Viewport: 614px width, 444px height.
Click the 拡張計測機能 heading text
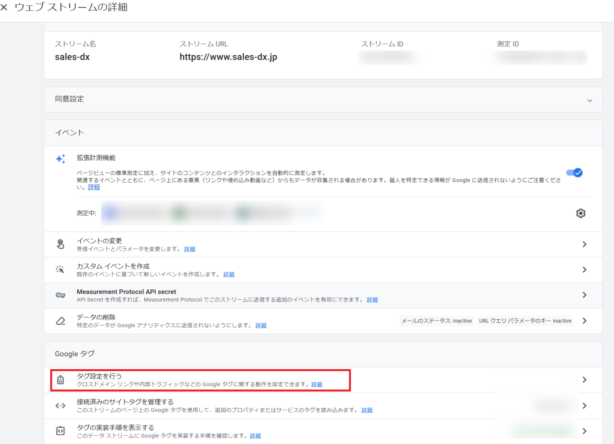(96, 158)
